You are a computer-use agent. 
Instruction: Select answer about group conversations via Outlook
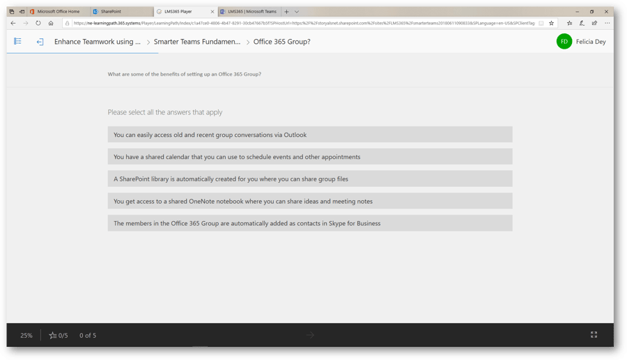click(x=310, y=135)
